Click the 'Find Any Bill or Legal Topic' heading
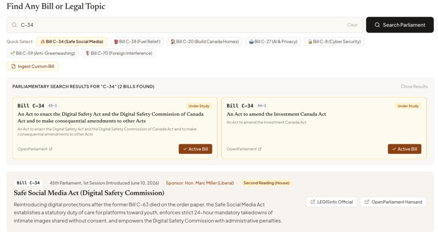The image size is (438, 237). 56,6
